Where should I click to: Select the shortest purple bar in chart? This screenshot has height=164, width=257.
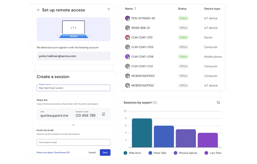(208, 140)
